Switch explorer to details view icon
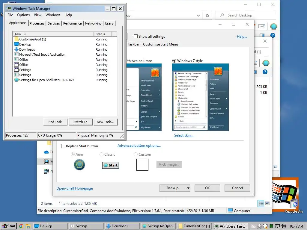The image size is (307, 230). [x=261, y=203]
